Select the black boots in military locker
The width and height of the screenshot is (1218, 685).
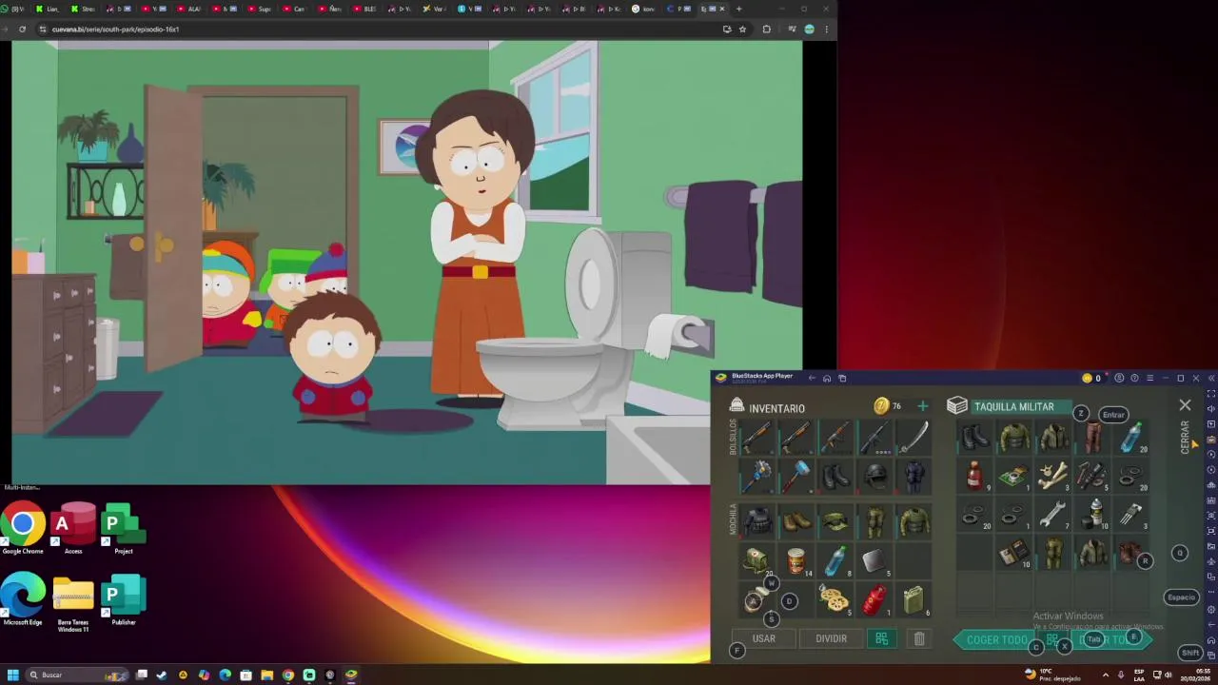(974, 438)
